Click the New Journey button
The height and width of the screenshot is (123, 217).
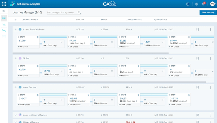pos(208,12)
